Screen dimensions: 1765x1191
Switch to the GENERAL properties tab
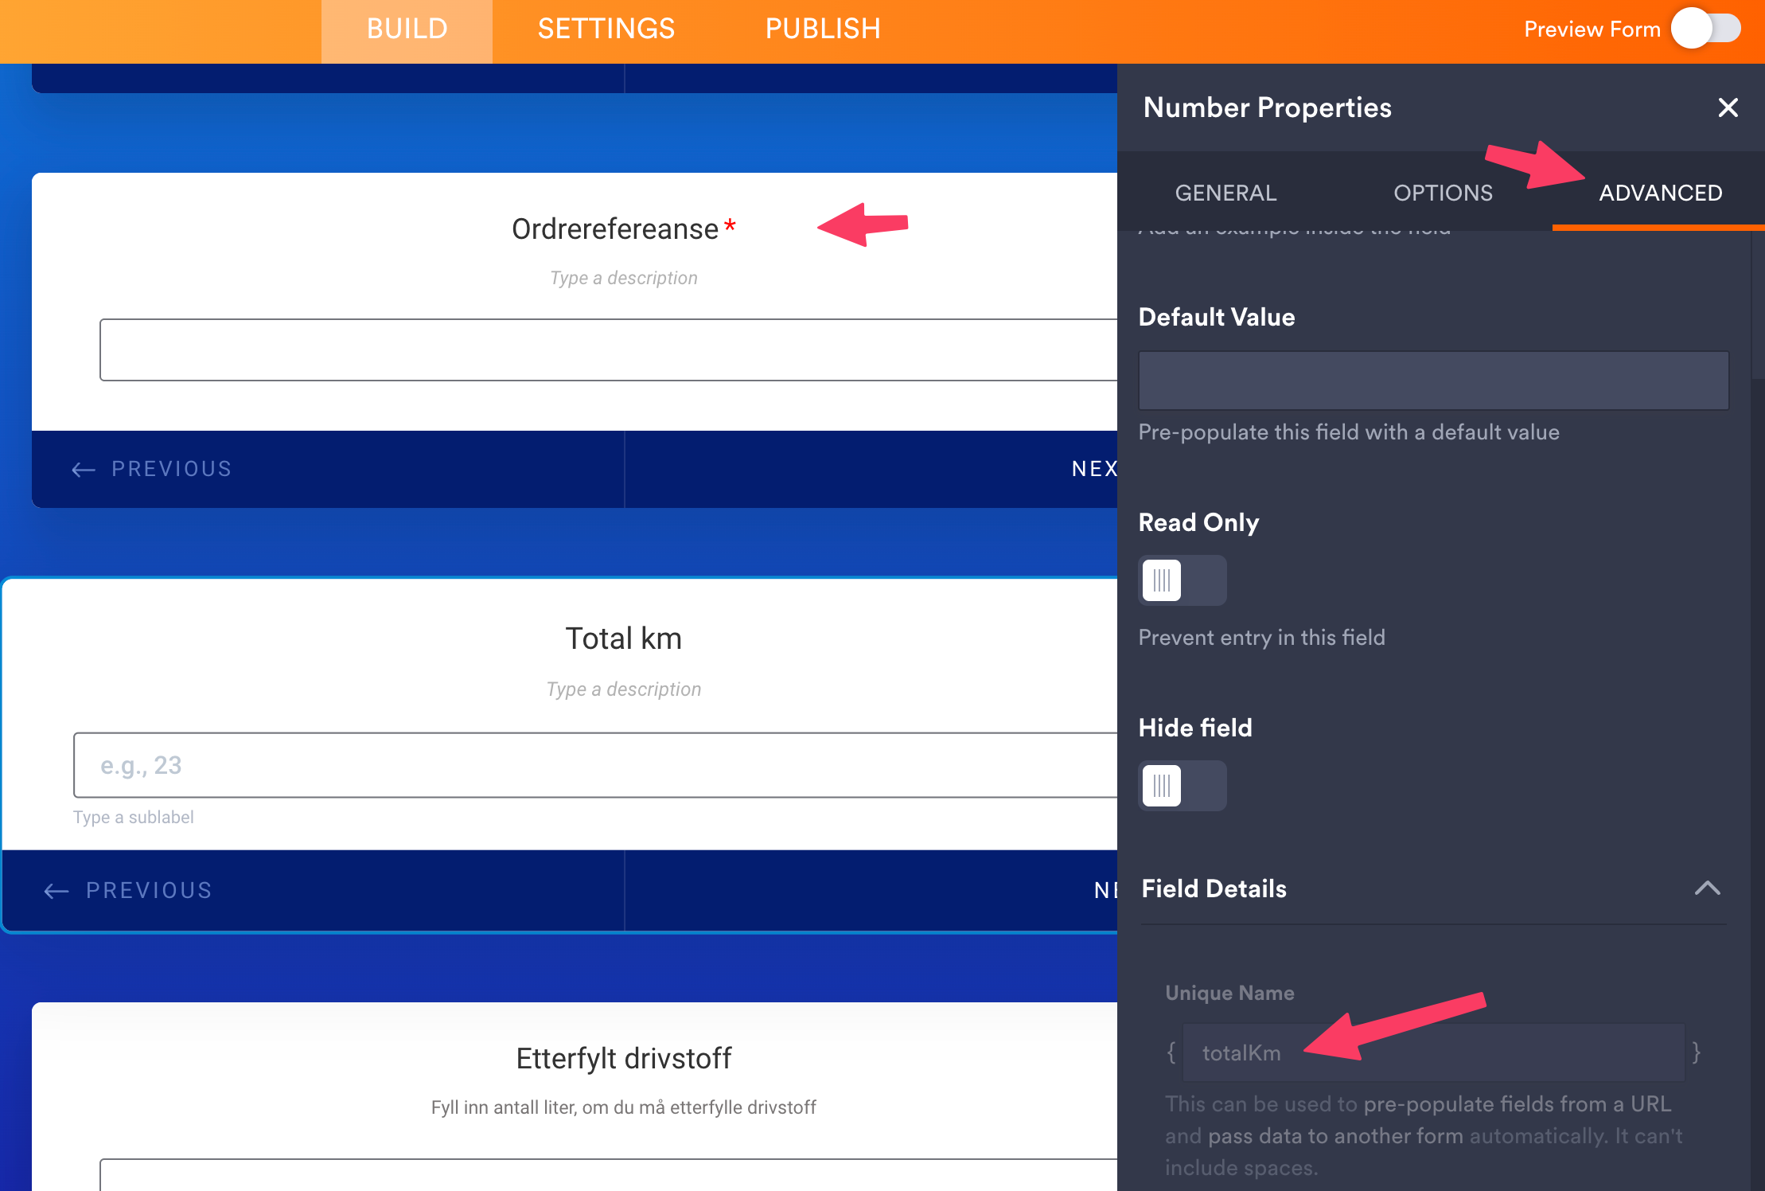(x=1225, y=193)
